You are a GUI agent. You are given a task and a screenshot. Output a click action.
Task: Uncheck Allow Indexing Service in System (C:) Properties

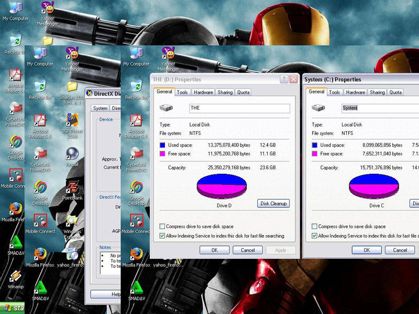[x=315, y=236]
